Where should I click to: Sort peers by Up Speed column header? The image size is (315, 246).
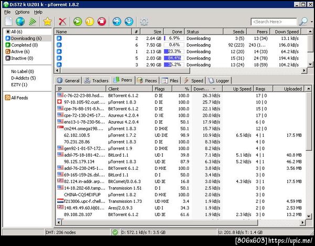point(238,89)
